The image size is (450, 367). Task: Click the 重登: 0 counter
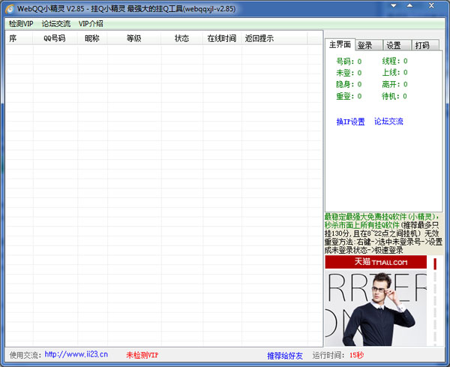349,96
